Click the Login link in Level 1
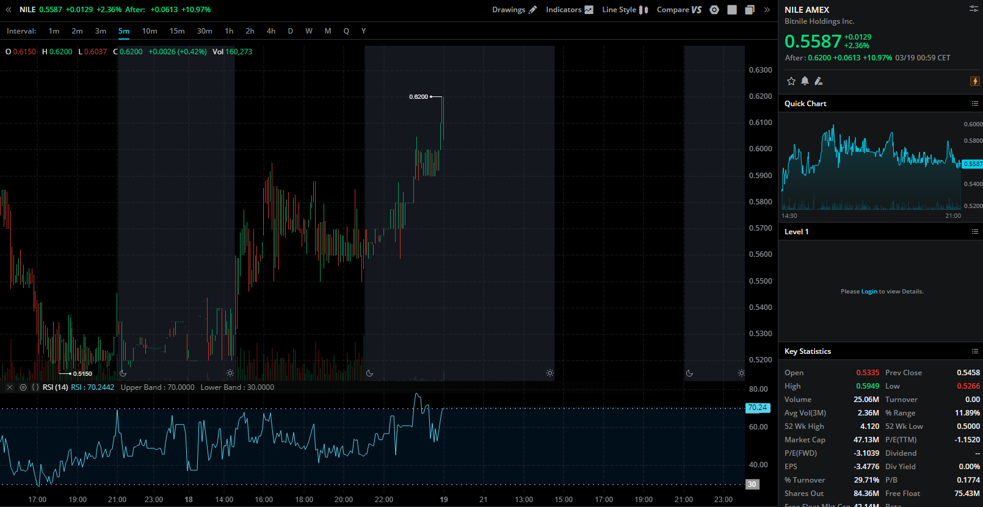 pyautogui.click(x=869, y=292)
